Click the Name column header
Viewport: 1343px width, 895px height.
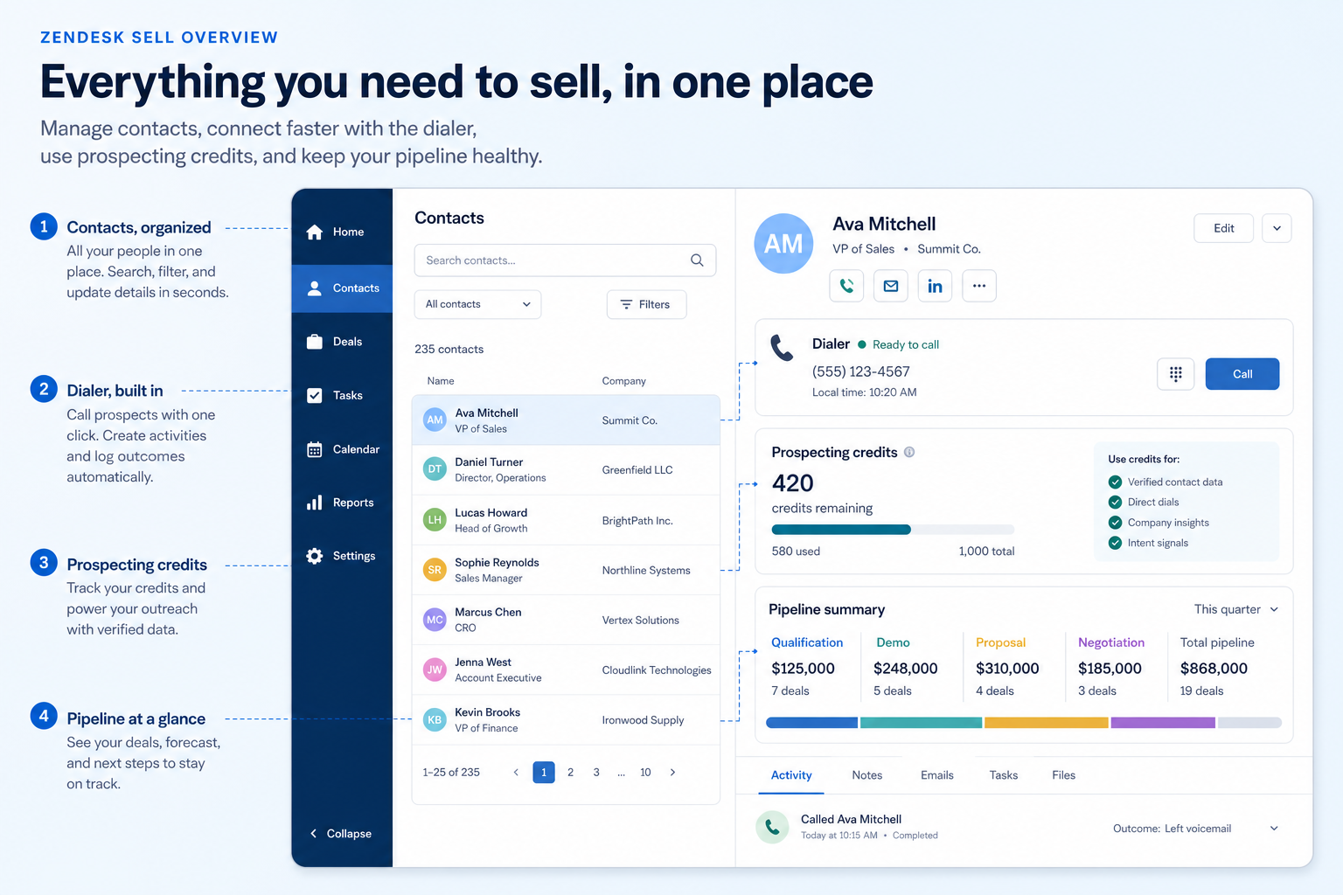[441, 381]
